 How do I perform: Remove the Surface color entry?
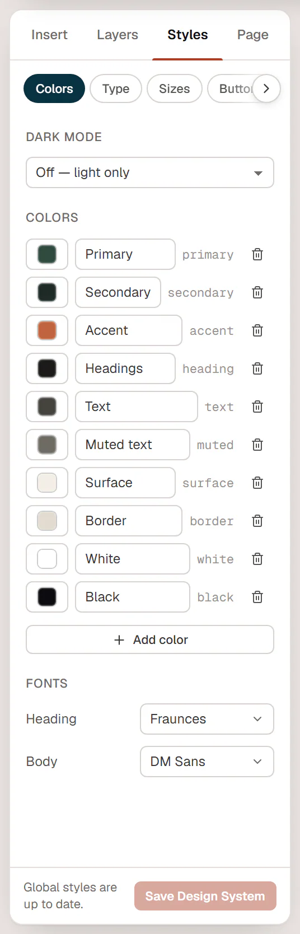(x=257, y=483)
